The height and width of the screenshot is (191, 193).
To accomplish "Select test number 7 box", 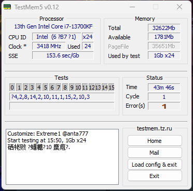I will pyautogui.click(x=59, y=87).
